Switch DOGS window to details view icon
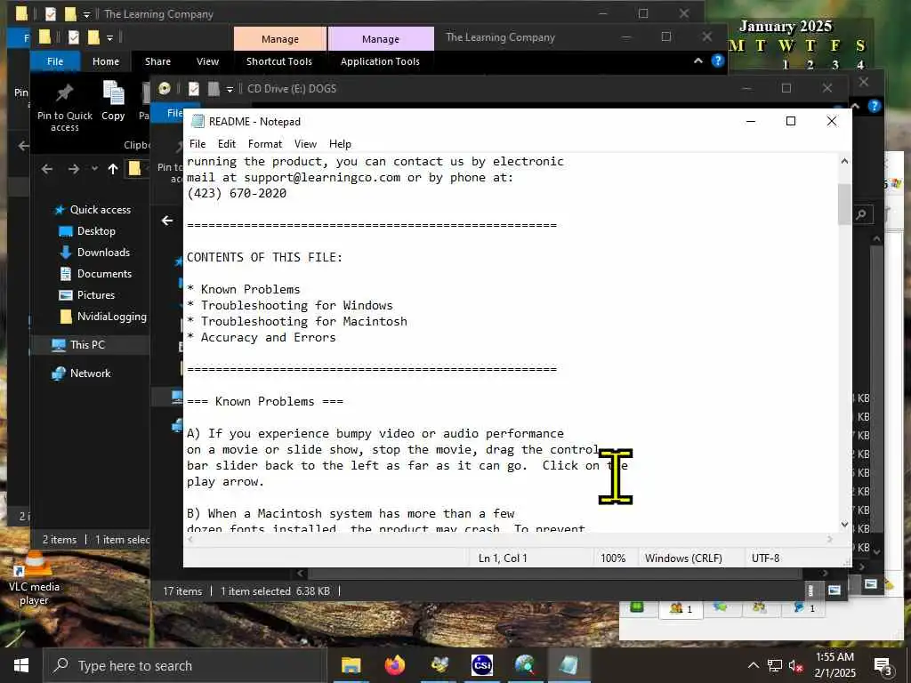Viewport: 911px width, 683px height. [810, 591]
